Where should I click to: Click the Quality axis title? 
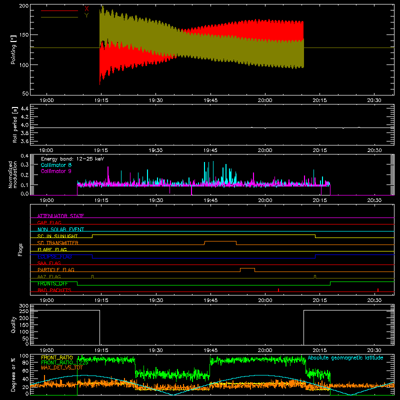[x=13, y=324]
